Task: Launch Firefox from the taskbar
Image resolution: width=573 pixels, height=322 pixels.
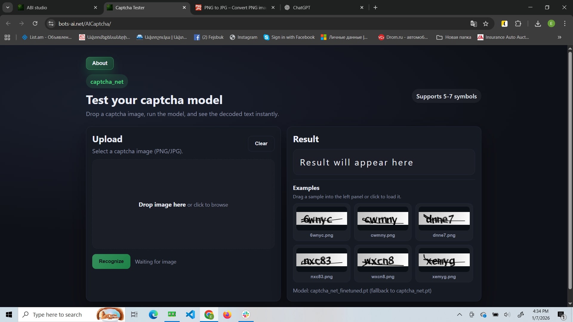Action: [227, 315]
